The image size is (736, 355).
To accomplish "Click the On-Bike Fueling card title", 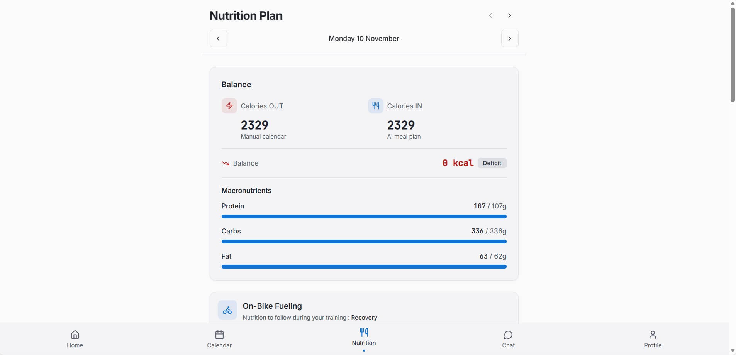I will (x=272, y=306).
